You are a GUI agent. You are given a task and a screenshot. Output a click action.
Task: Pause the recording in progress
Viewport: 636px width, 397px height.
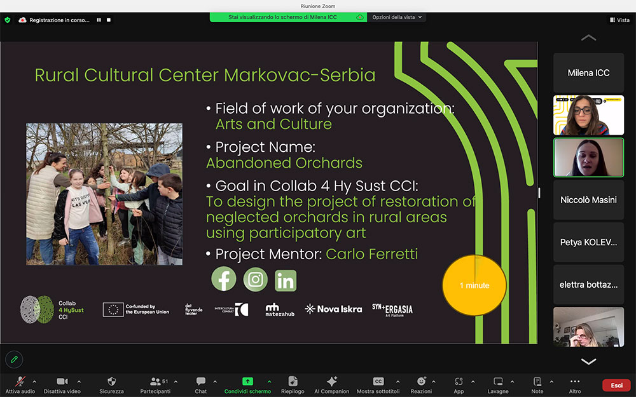point(99,20)
